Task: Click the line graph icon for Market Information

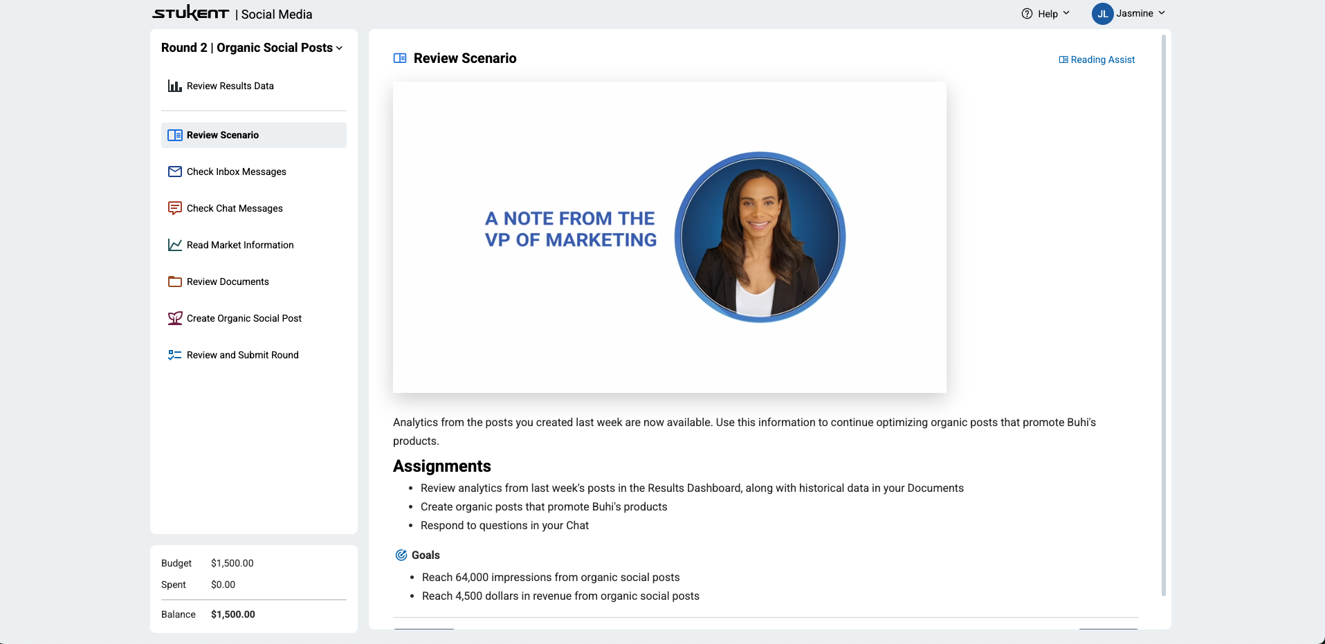Action: click(175, 245)
